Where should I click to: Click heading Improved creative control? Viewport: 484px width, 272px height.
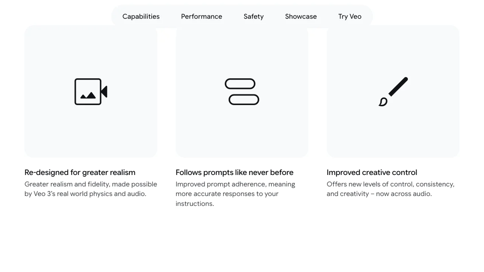point(372,172)
